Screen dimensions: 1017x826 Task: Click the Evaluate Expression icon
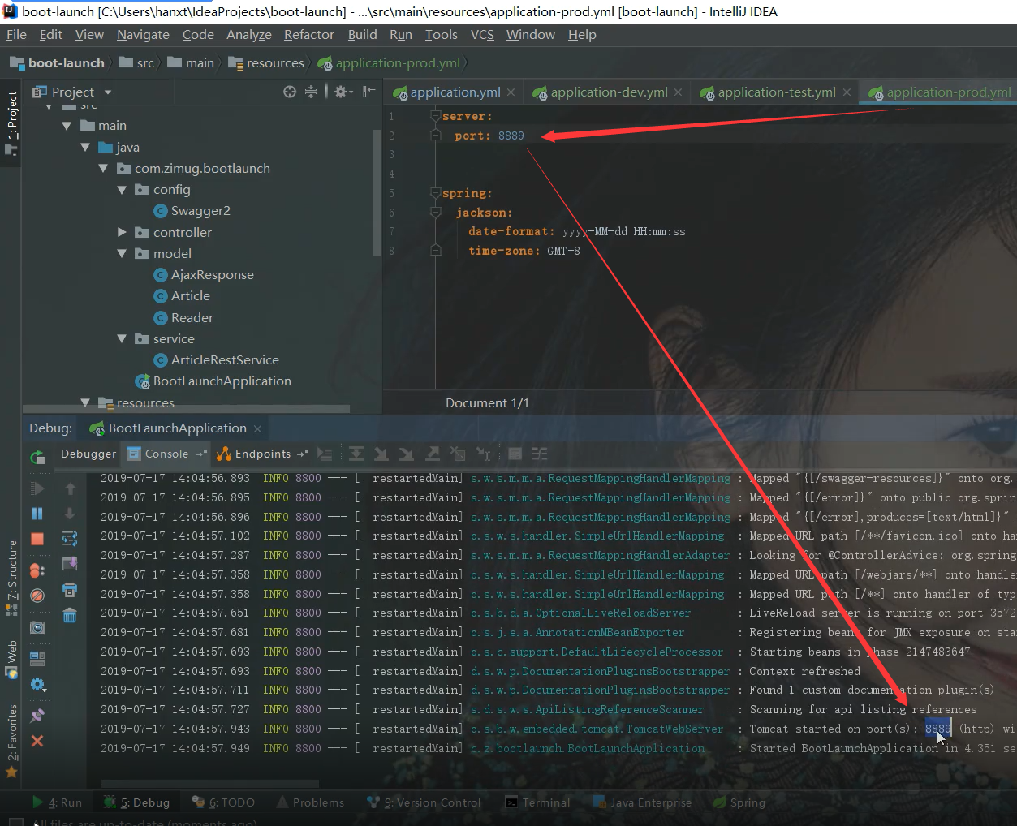tap(515, 454)
